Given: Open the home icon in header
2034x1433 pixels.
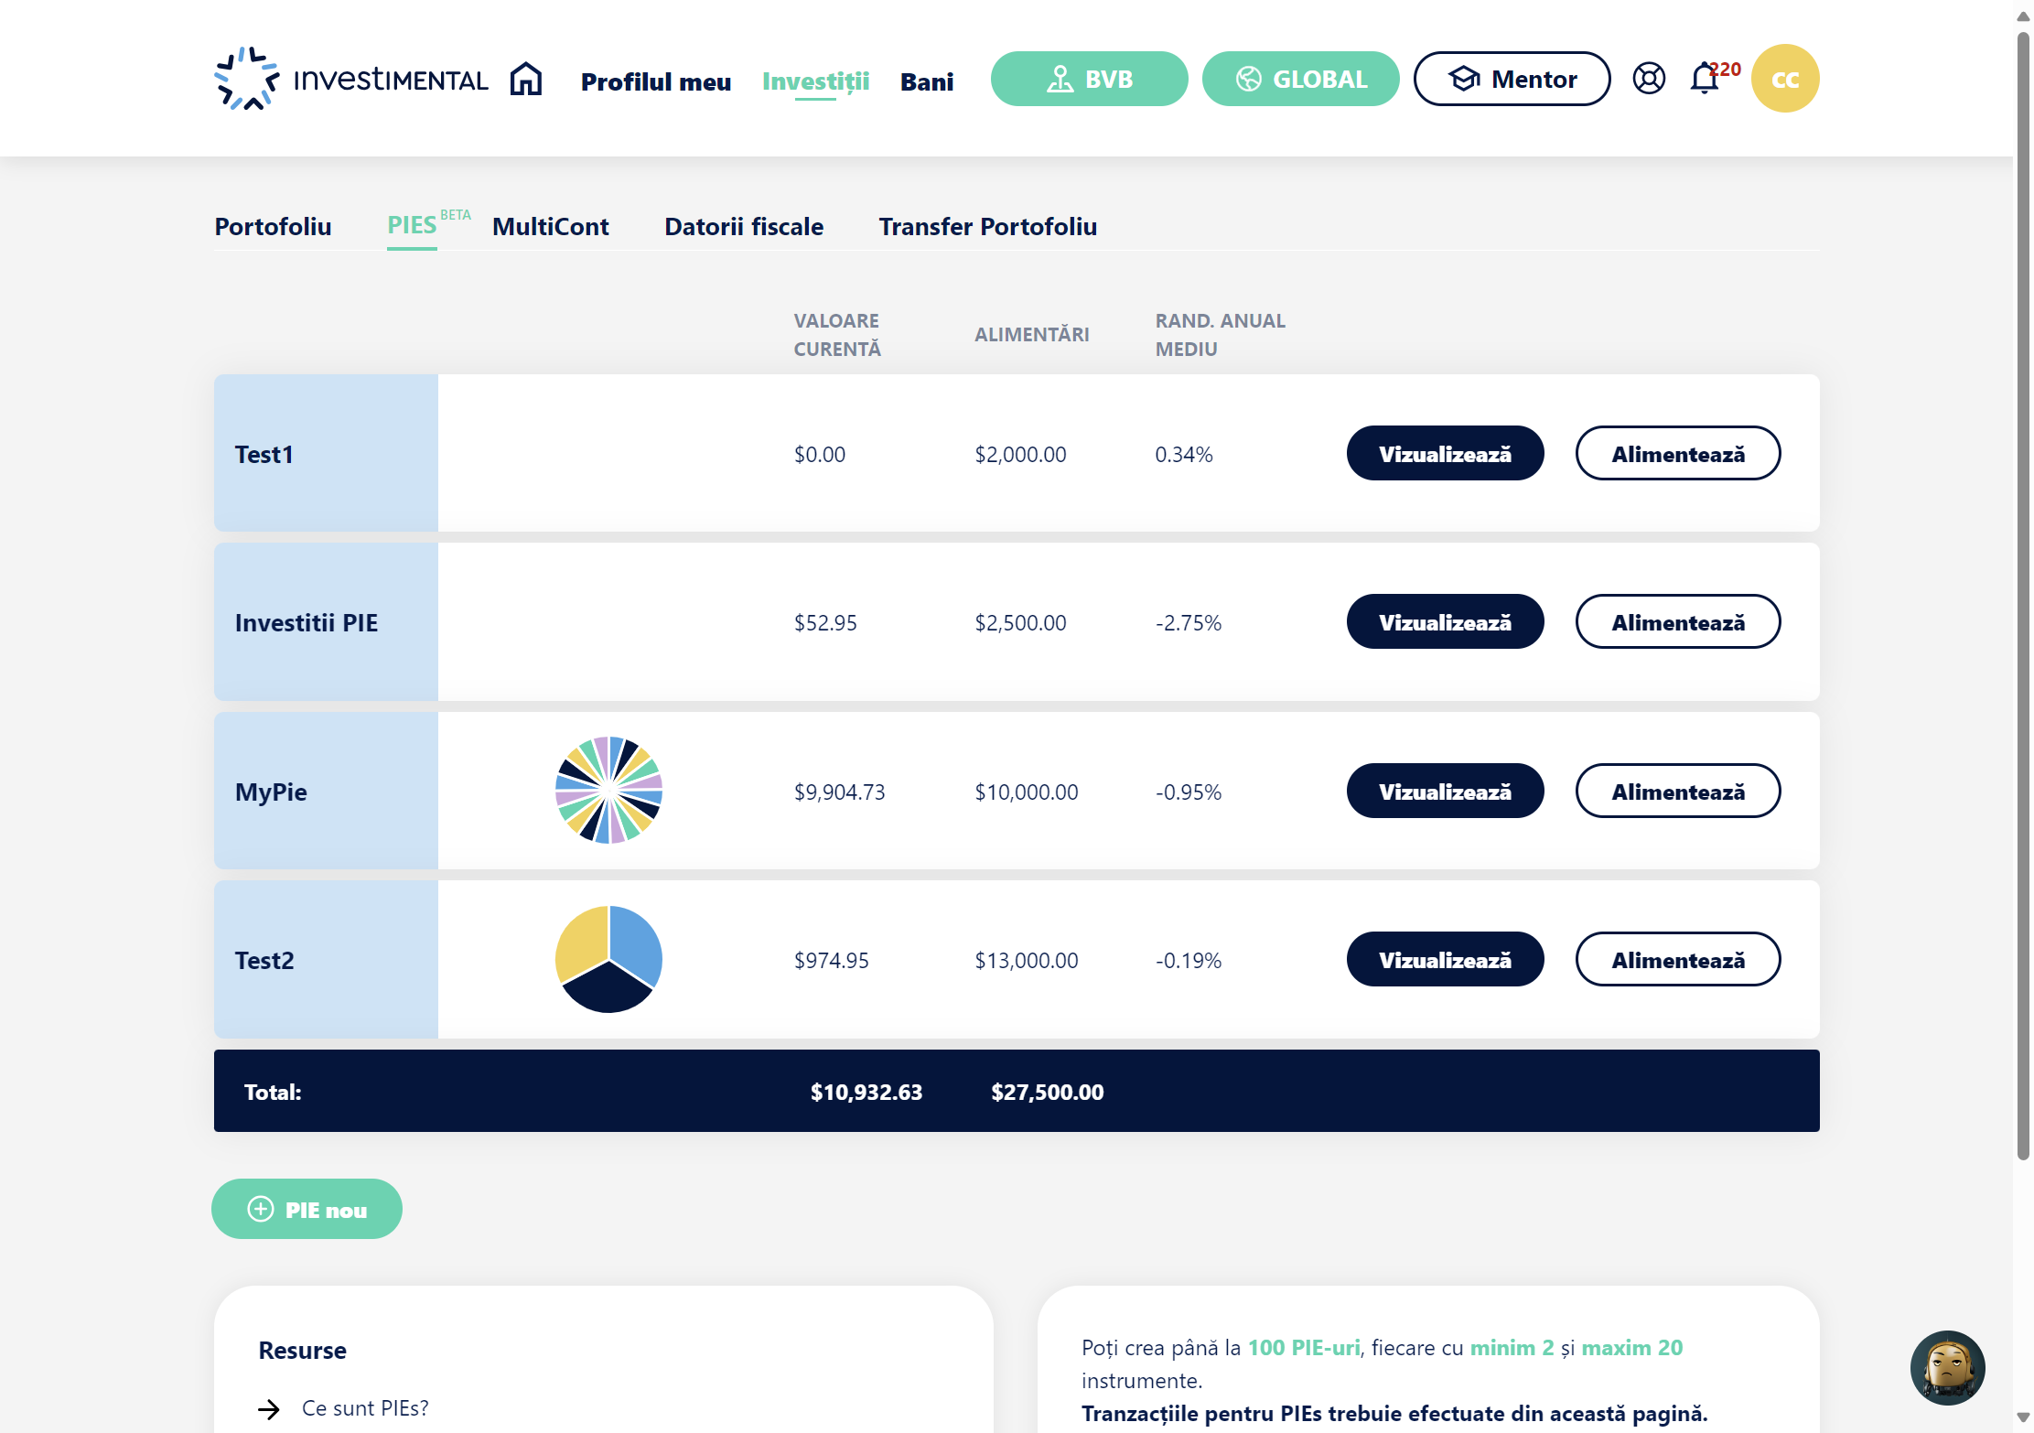Looking at the screenshot, I should point(526,79).
